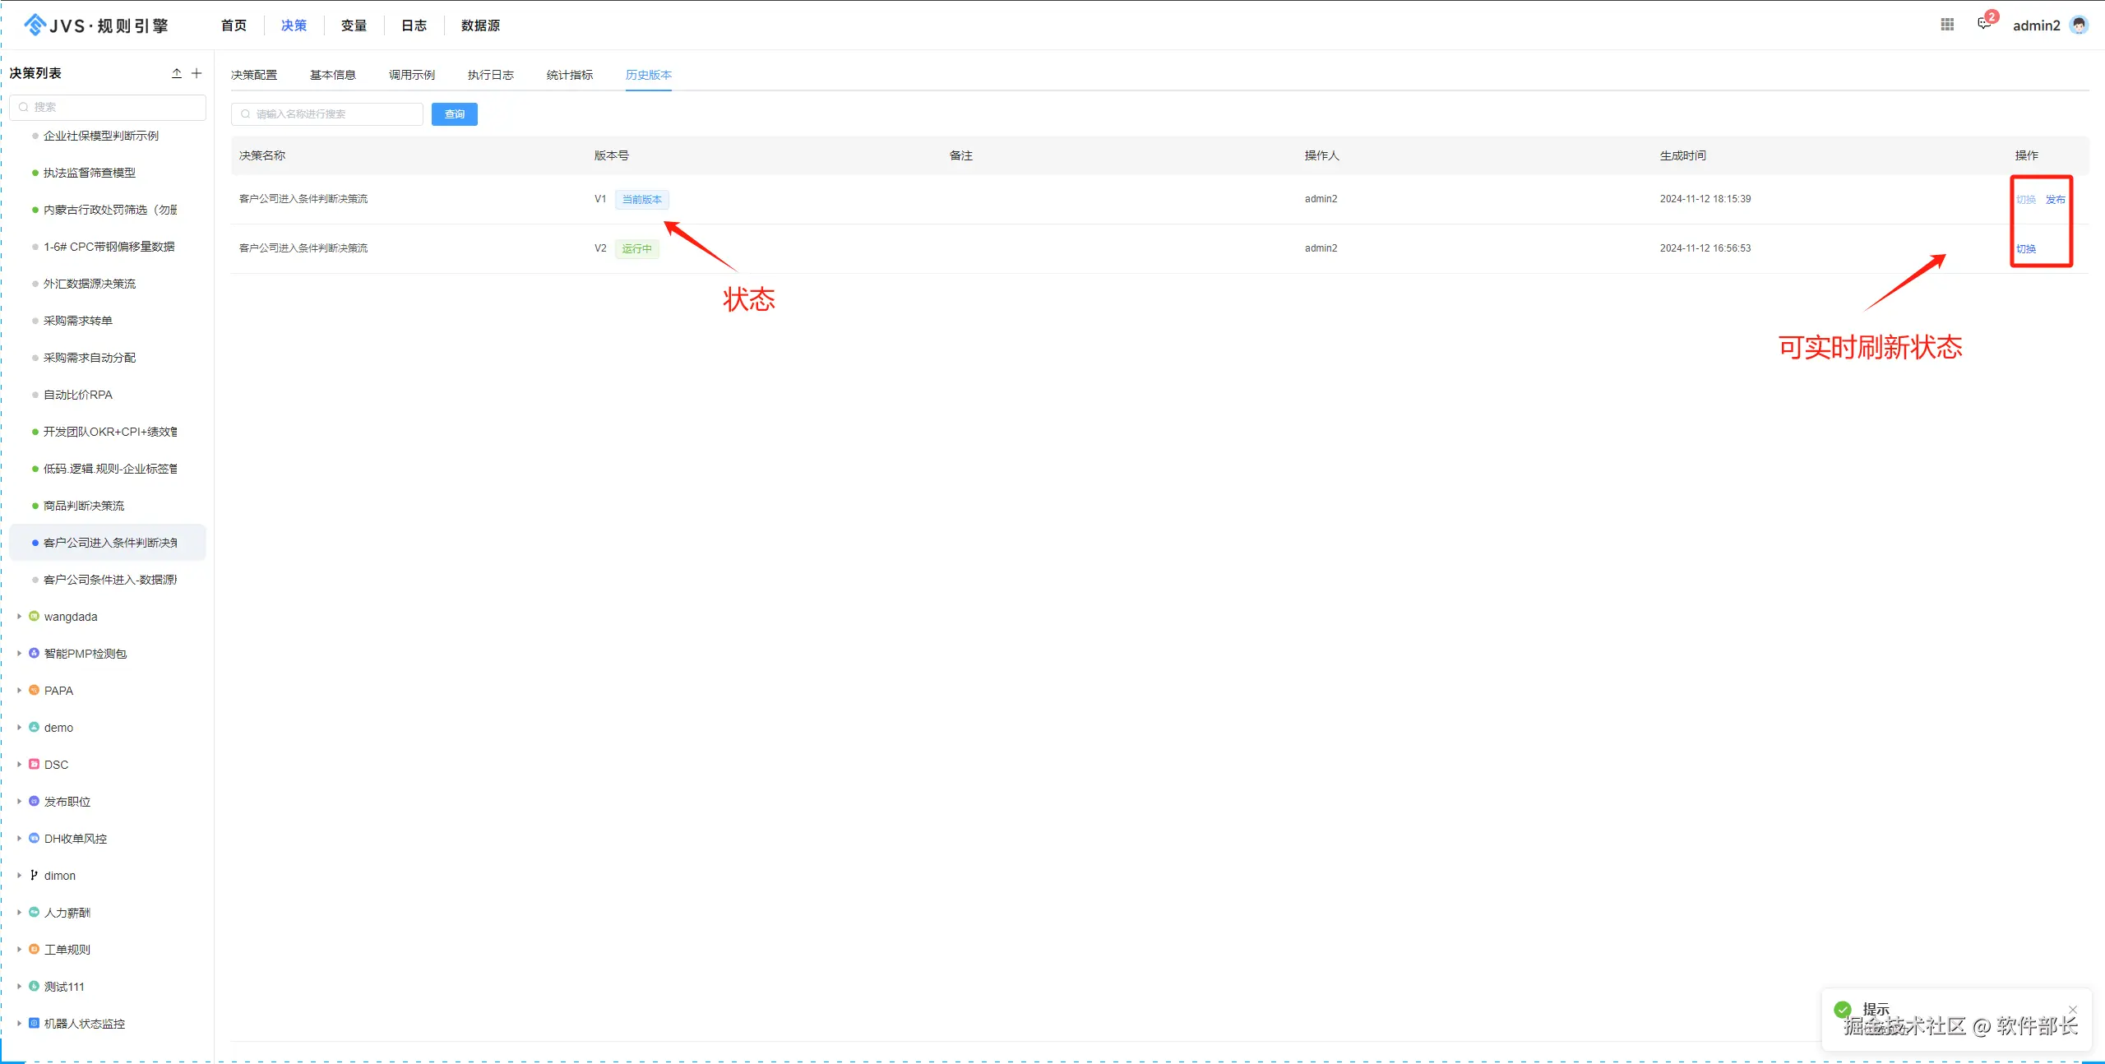Expand the 机器人状态监控 folder
Image resolution: width=2105 pixels, height=1064 pixels.
pos(19,1024)
